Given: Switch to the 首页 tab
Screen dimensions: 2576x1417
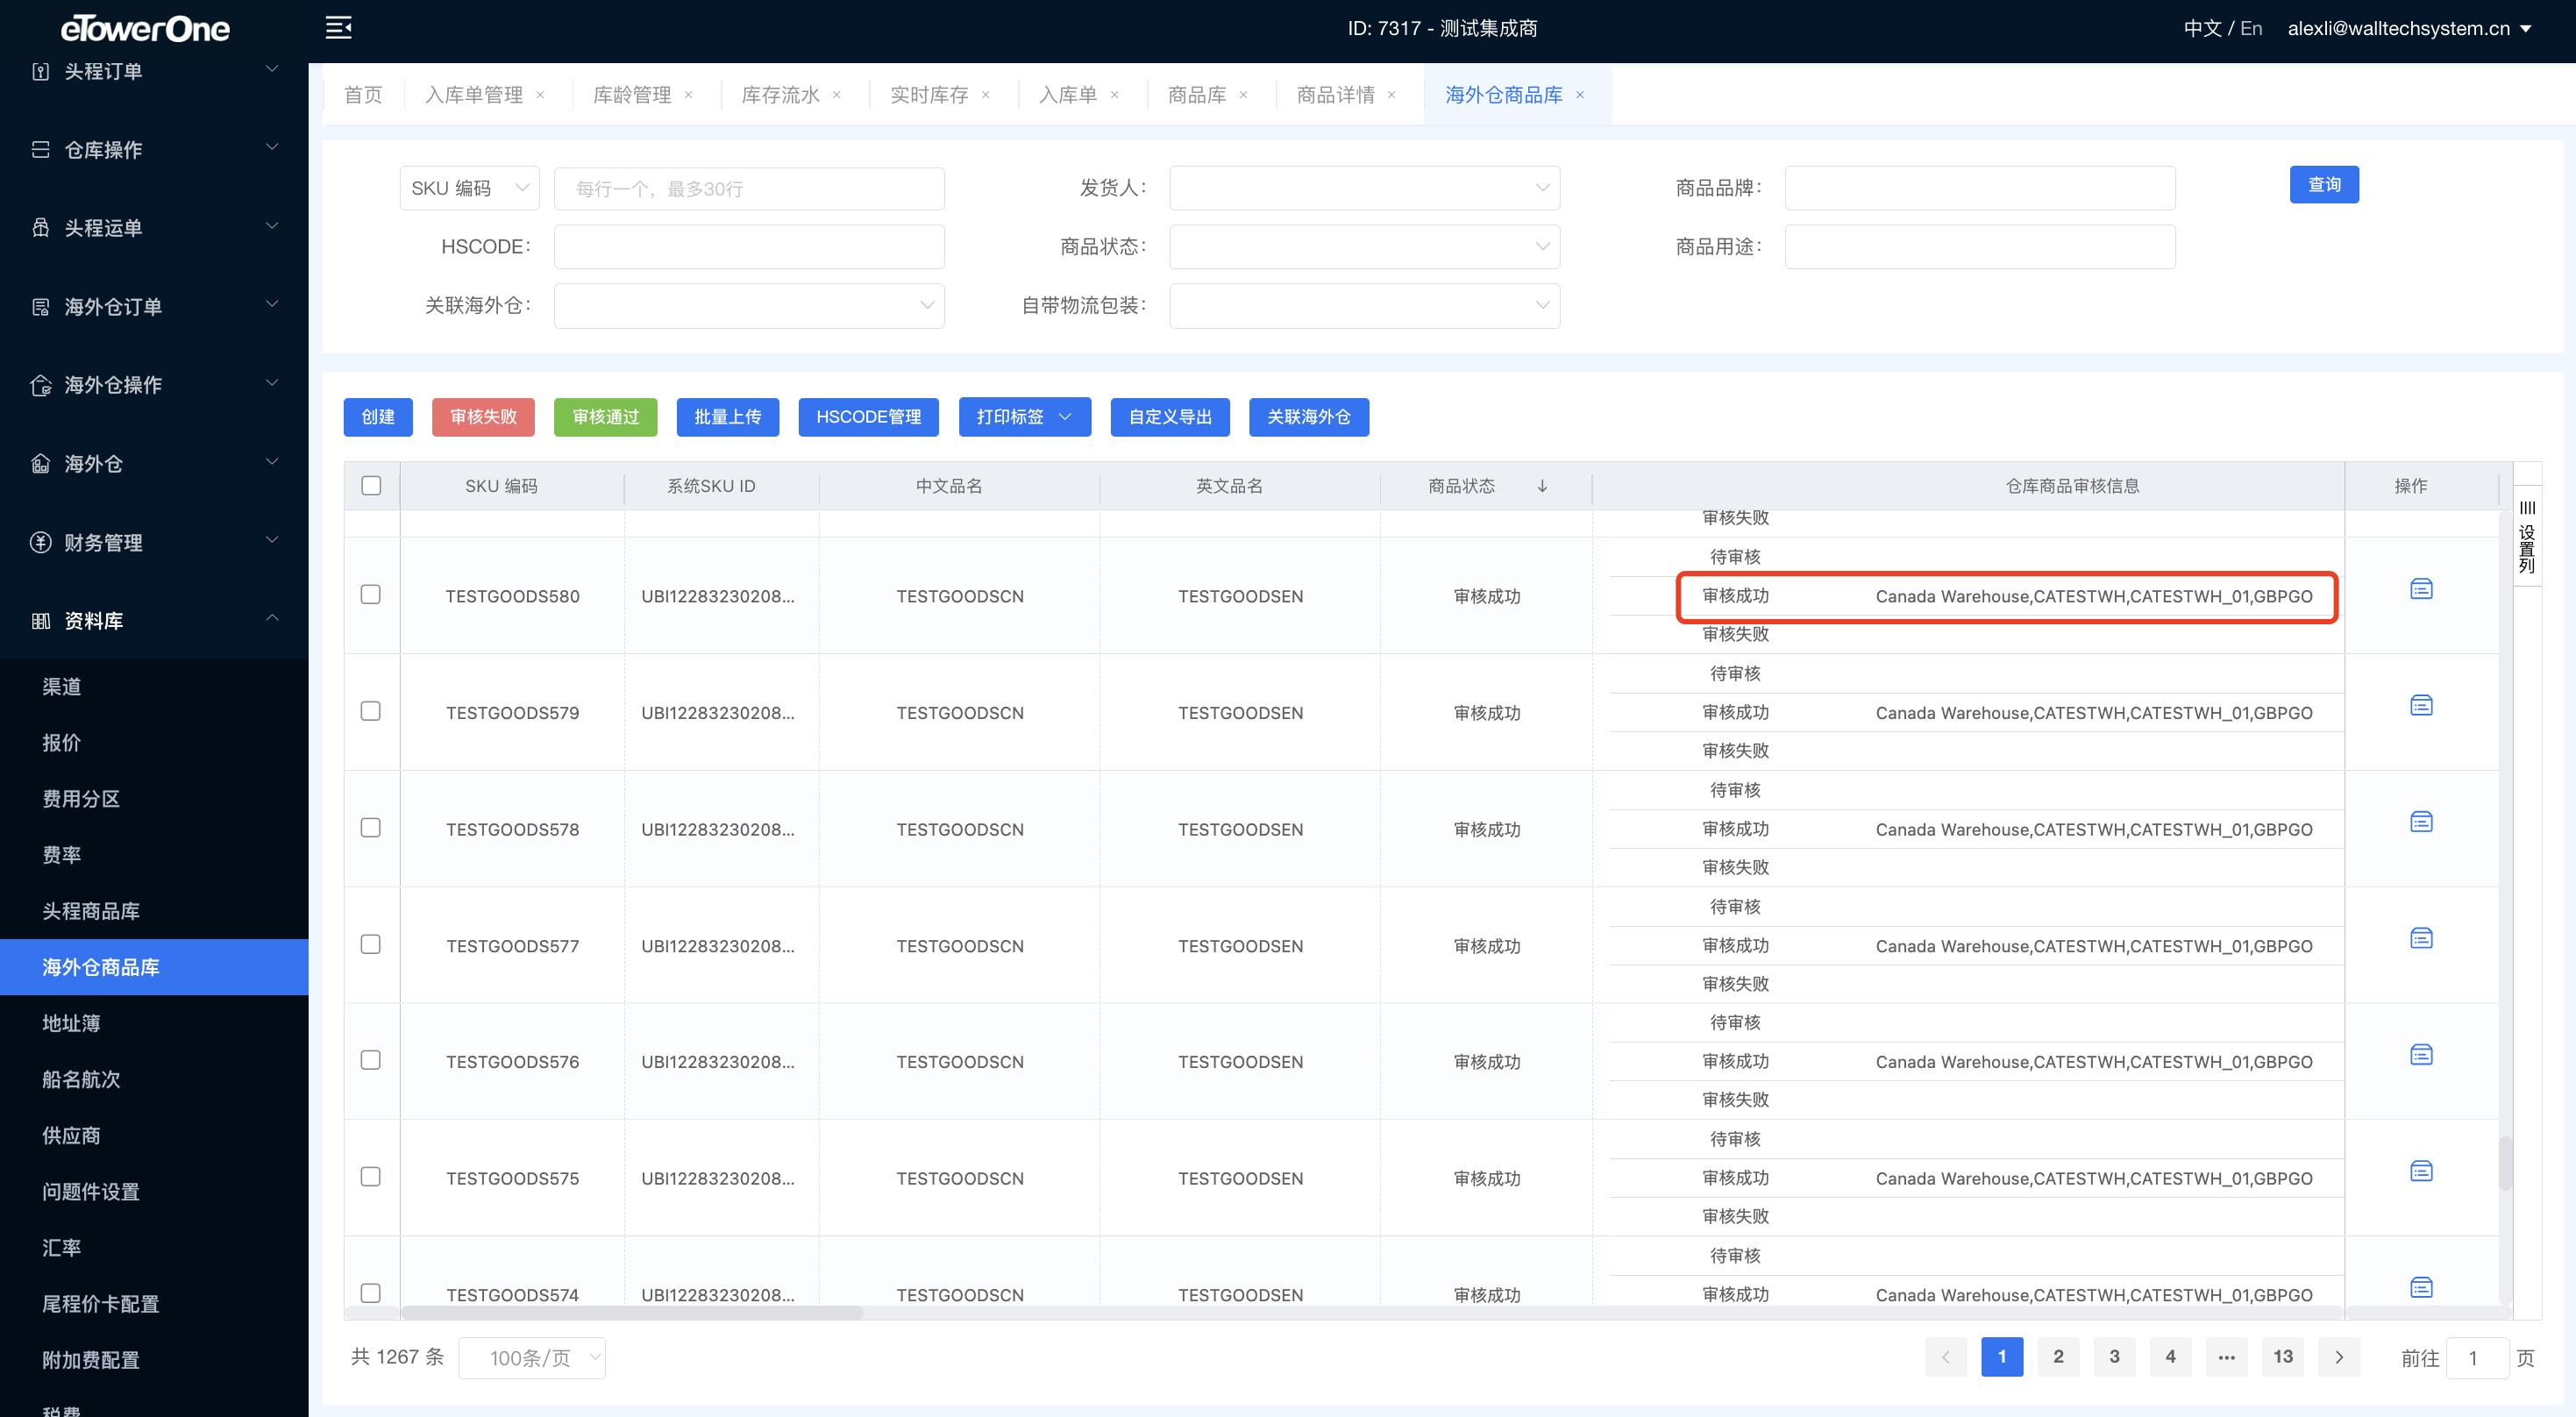Looking at the screenshot, I should point(363,95).
